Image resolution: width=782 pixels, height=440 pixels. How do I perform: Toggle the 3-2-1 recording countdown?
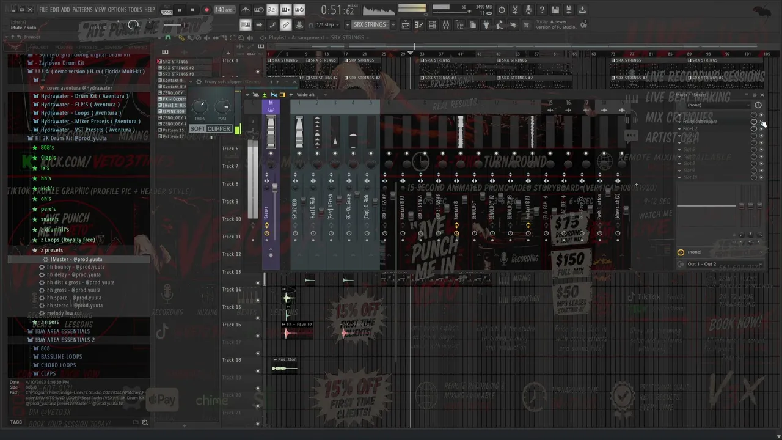272,10
